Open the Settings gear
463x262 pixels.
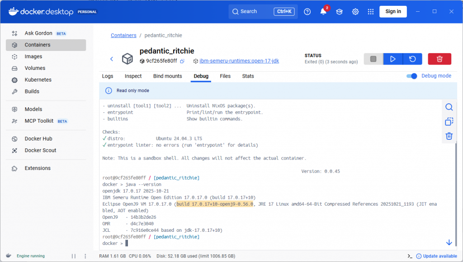click(355, 12)
